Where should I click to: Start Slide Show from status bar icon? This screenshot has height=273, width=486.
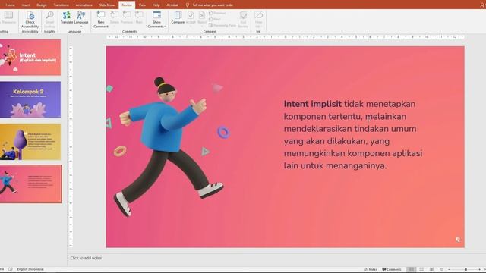point(442,270)
